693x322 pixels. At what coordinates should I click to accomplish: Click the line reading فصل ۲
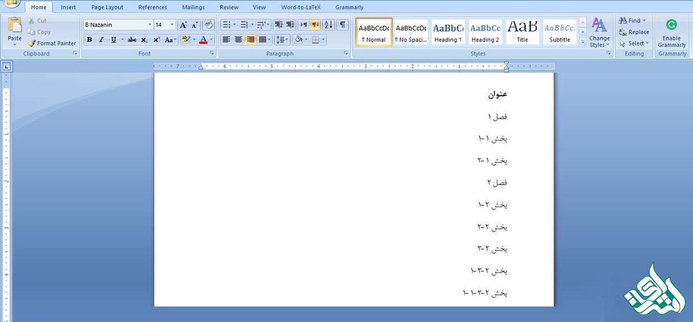(x=497, y=182)
